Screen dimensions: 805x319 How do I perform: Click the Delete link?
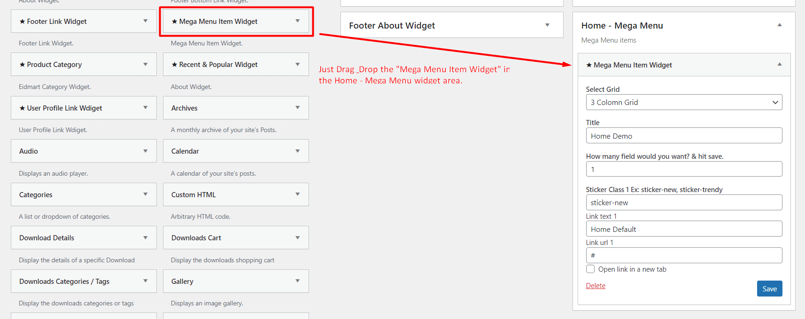596,285
